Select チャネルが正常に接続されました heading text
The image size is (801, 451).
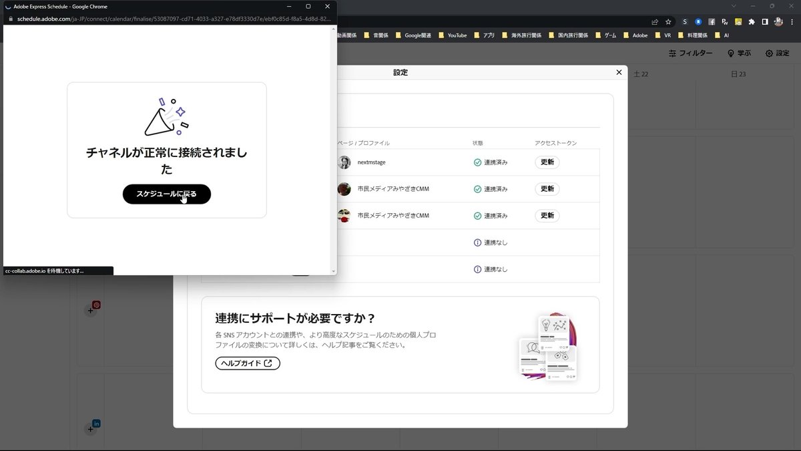click(x=167, y=160)
